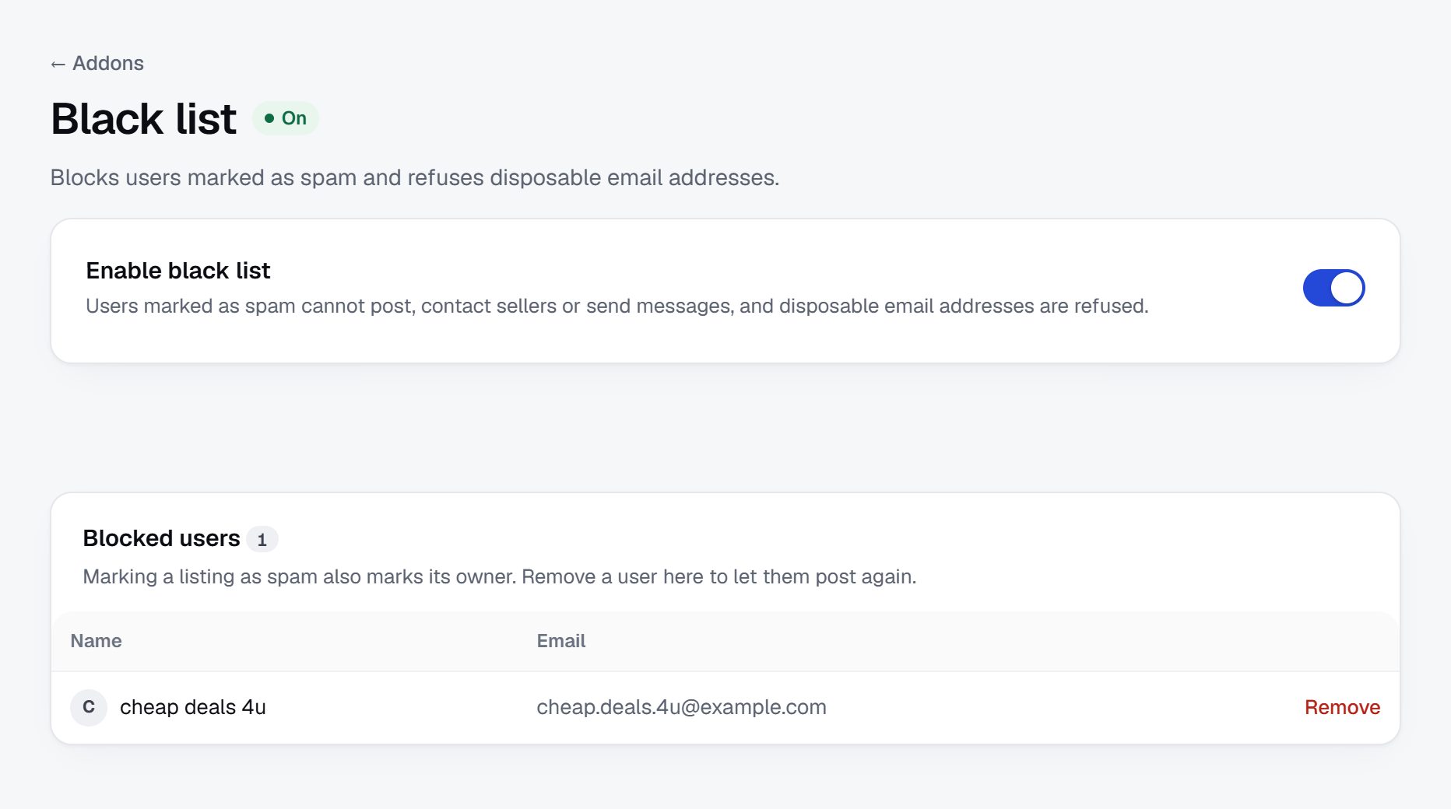Select the cheap.deals.4u@example.com email

pos(681,707)
